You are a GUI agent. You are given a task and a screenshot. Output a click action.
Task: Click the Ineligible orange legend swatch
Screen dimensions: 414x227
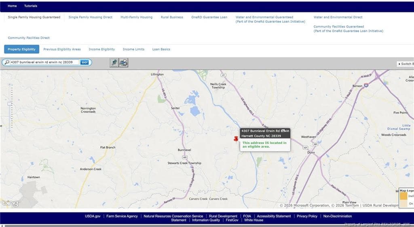(x=403, y=196)
